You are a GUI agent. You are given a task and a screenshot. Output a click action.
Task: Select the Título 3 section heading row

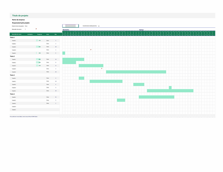pyautogui.click(x=13, y=75)
